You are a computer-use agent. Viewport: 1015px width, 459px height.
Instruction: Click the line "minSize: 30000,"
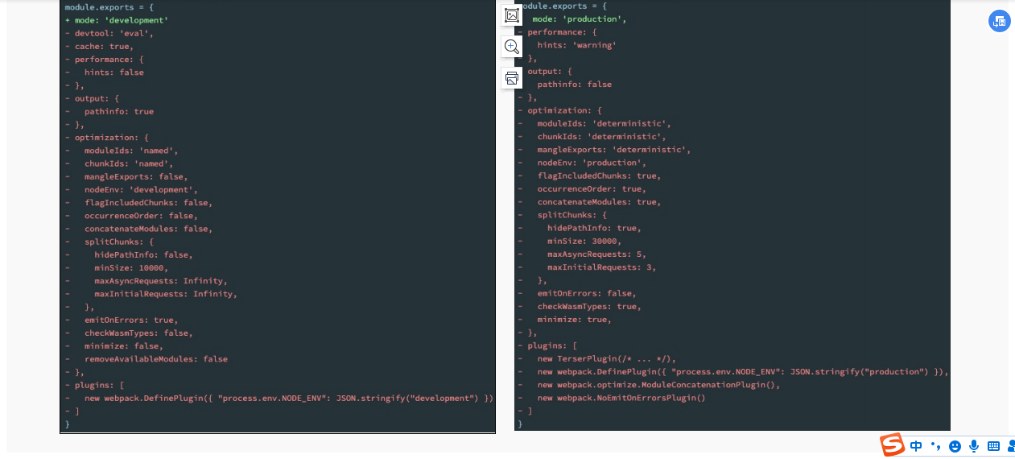tap(584, 241)
